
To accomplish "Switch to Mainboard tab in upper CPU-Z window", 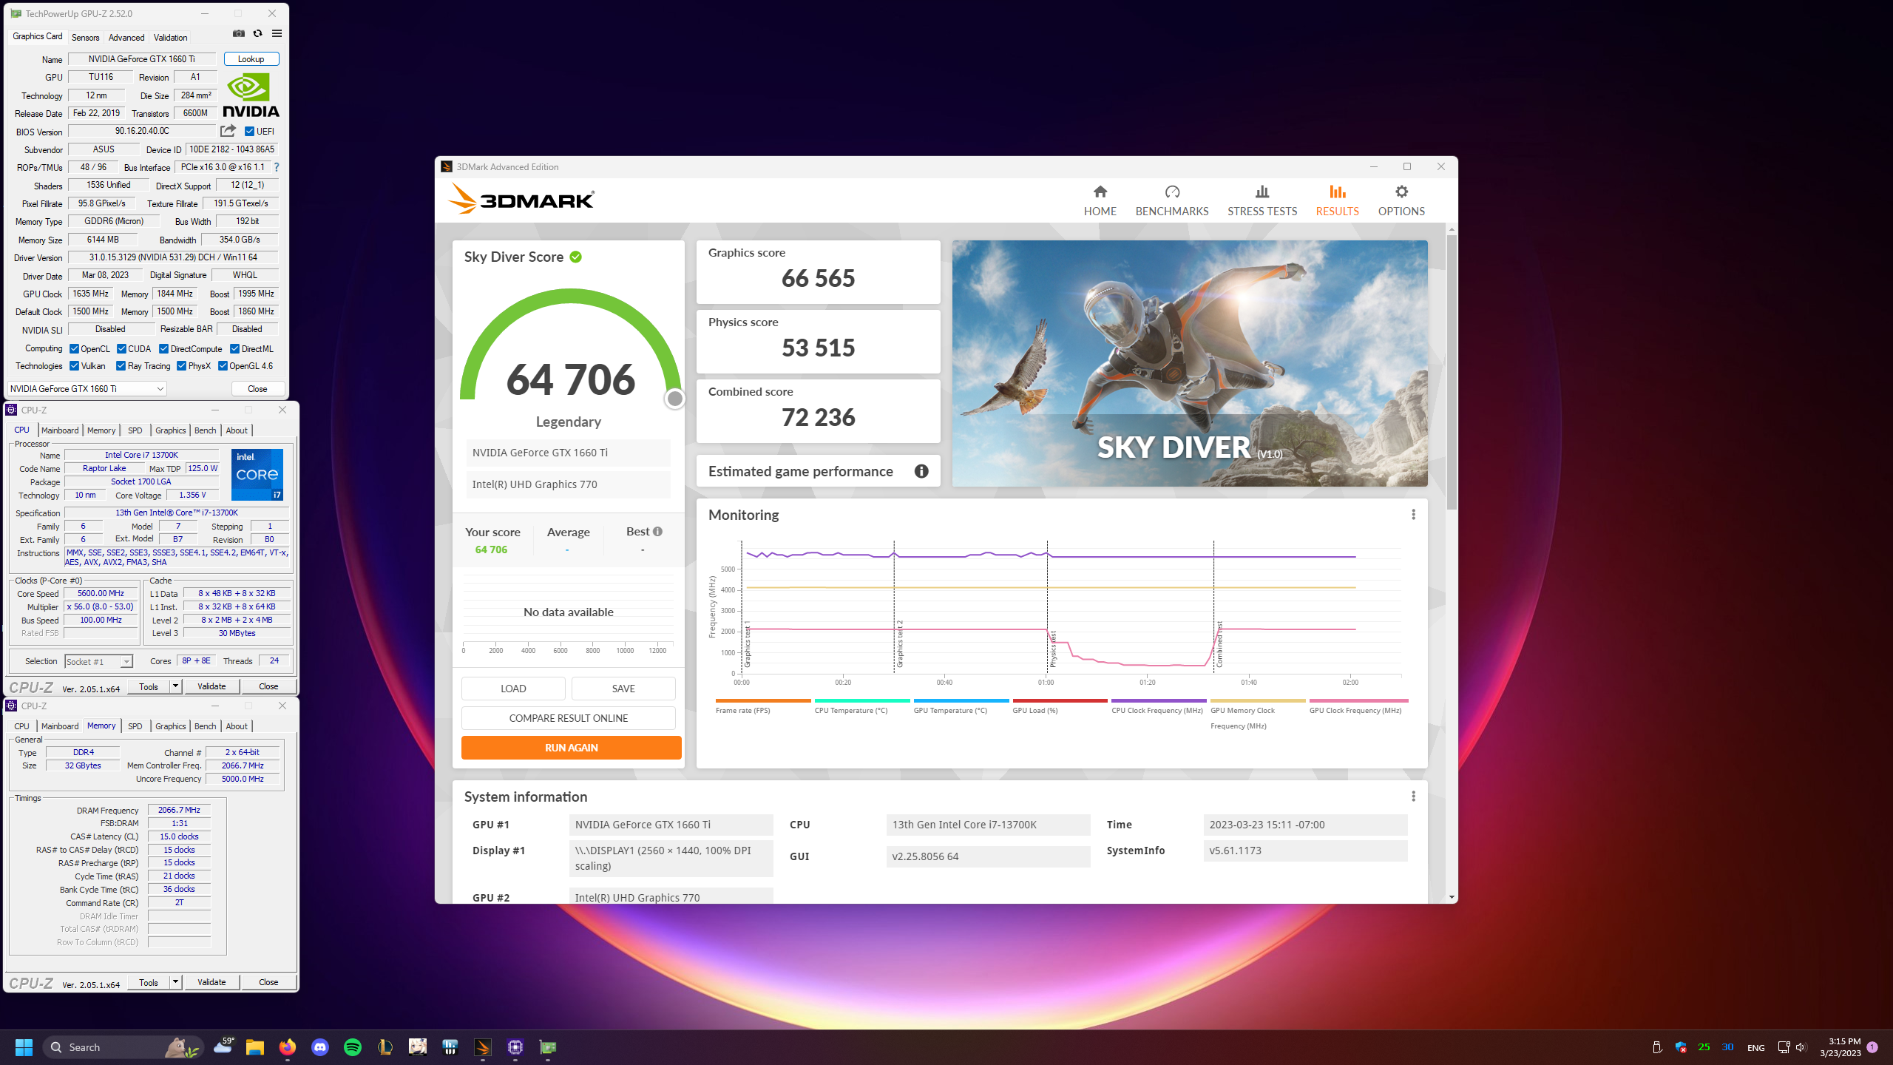I will pyautogui.click(x=60, y=430).
